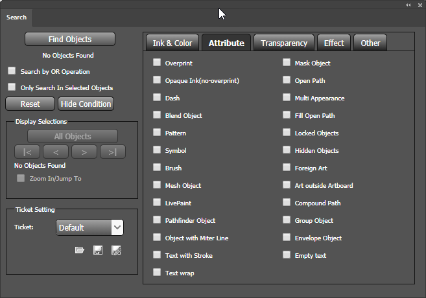The height and width of the screenshot is (298, 426).
Task: Go to the next found object
Action: (x=84, y=152)
